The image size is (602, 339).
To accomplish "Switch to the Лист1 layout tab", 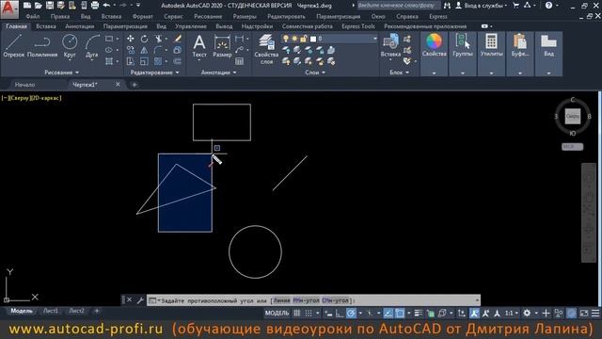I will coord(51,311).
